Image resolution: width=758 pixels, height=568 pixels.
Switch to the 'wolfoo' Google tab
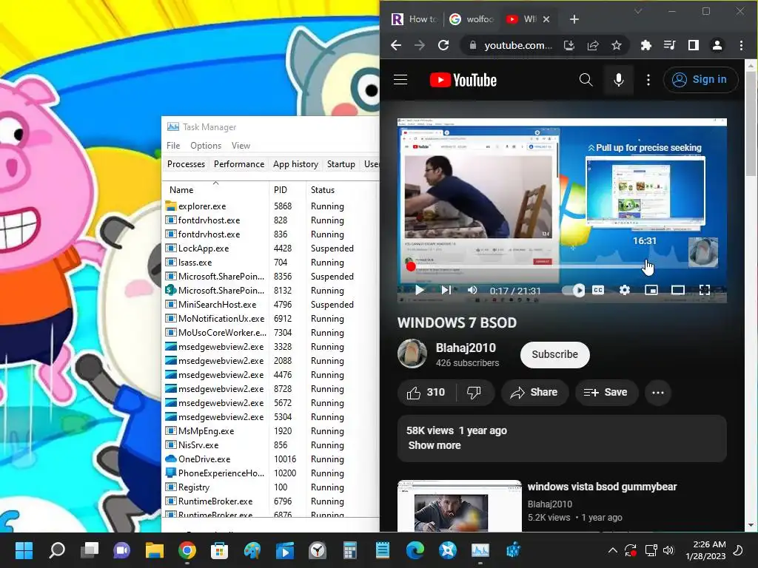[472, 19]
